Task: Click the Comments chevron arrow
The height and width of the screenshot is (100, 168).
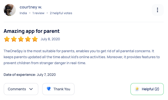Action: pyautogui.click(x=31, y=89)
